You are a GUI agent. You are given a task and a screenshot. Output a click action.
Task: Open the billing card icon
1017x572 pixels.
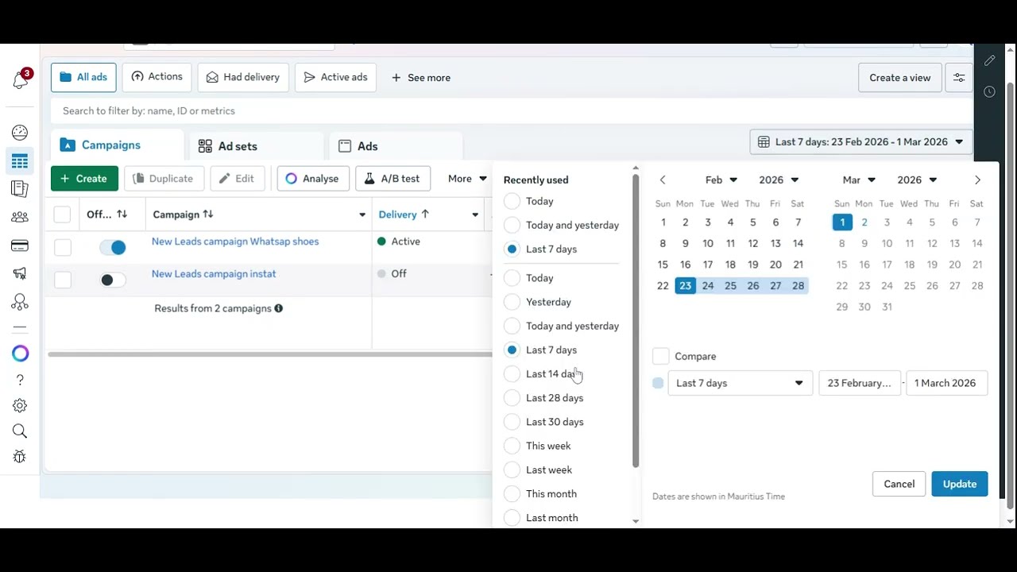[20, 245]
